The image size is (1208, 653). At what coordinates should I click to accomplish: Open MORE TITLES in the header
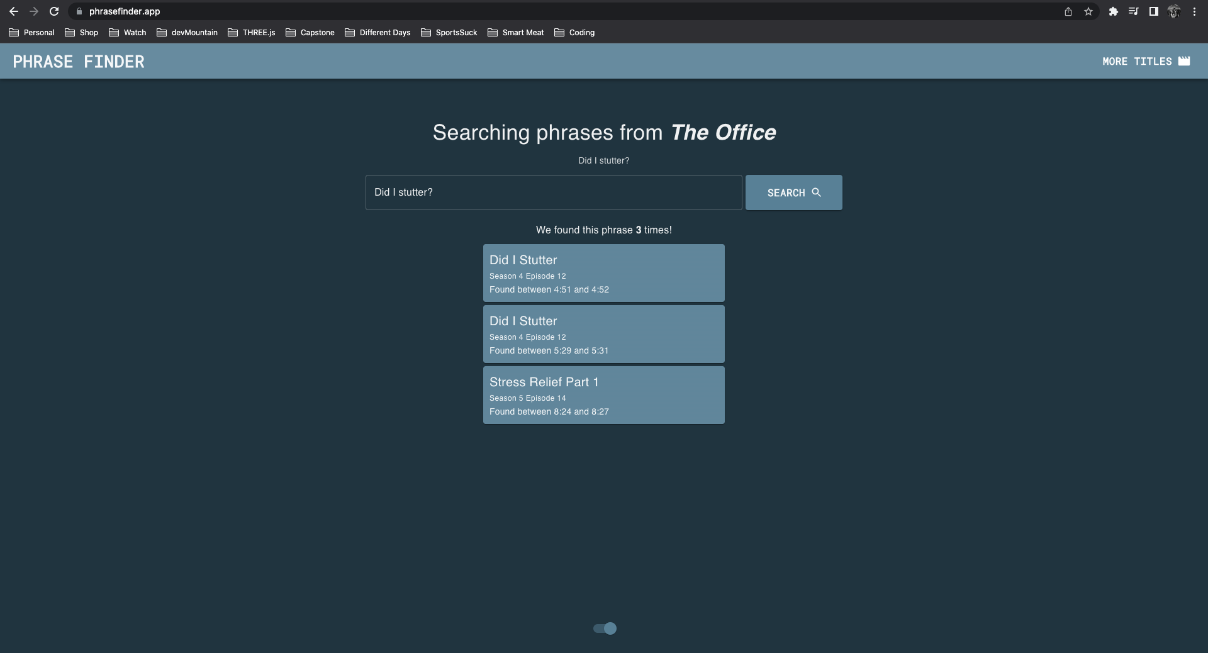tap(1145, 61)
